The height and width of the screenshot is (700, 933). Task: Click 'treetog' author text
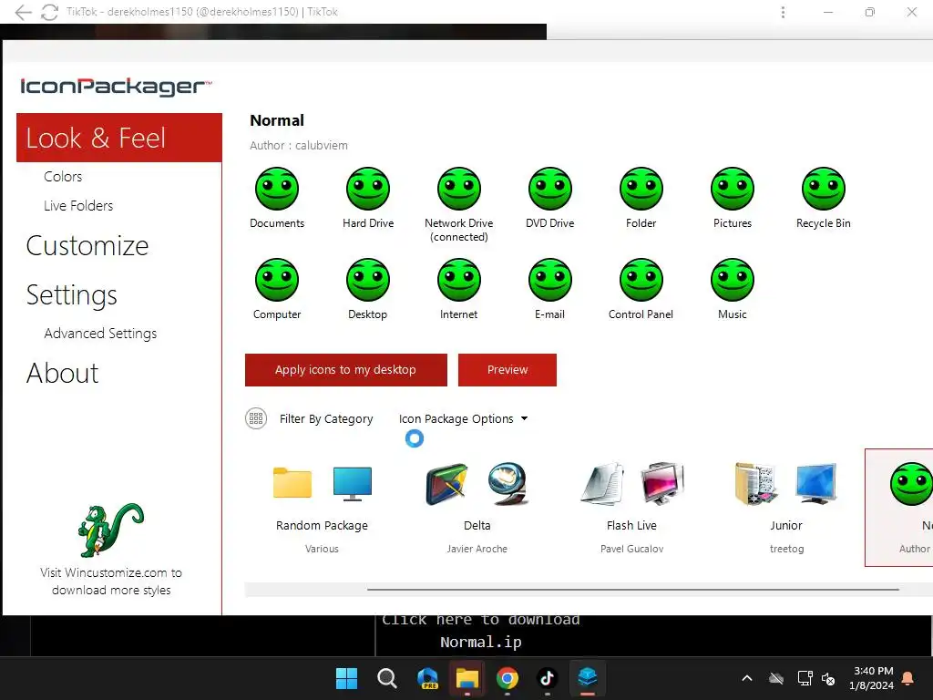pyautogui.click(x=786, y=549)
